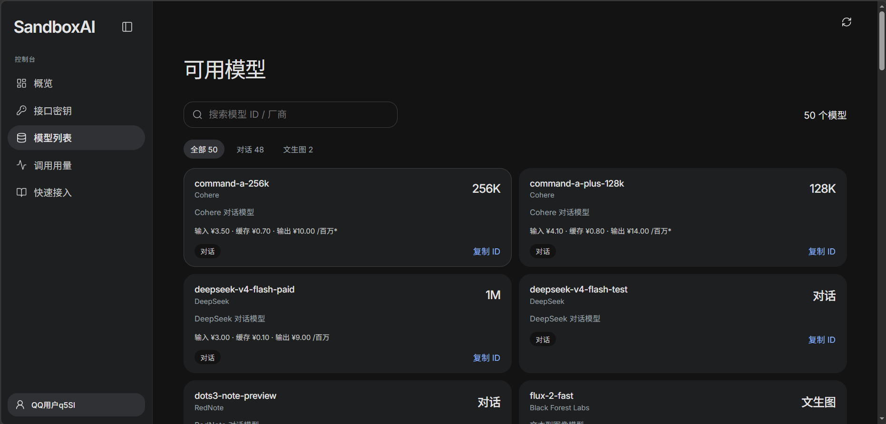Click the 输入 ¥3.00 pricing line

pos(262,338)
